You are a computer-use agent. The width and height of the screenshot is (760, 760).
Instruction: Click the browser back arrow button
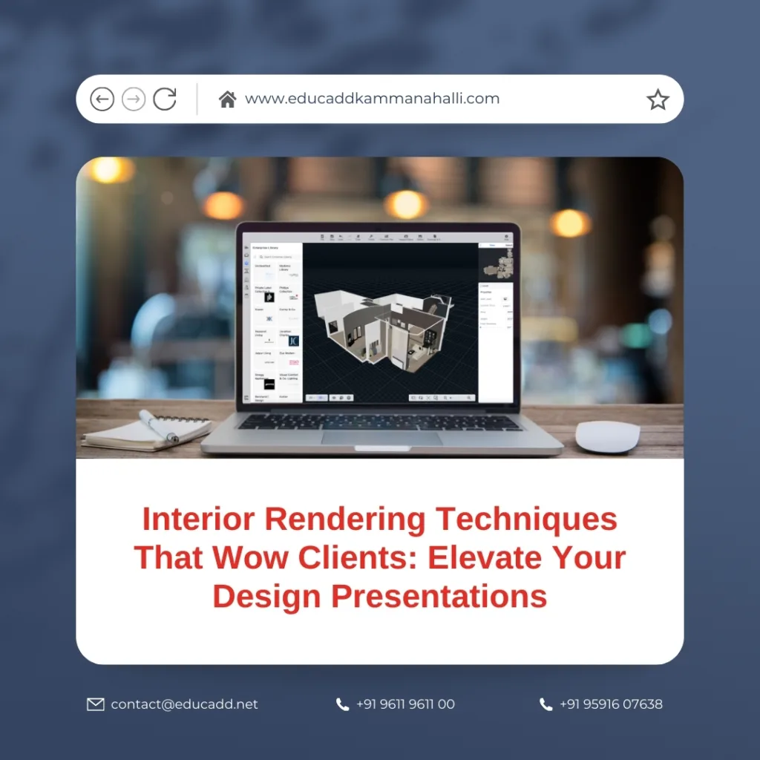tap(102, 99)
